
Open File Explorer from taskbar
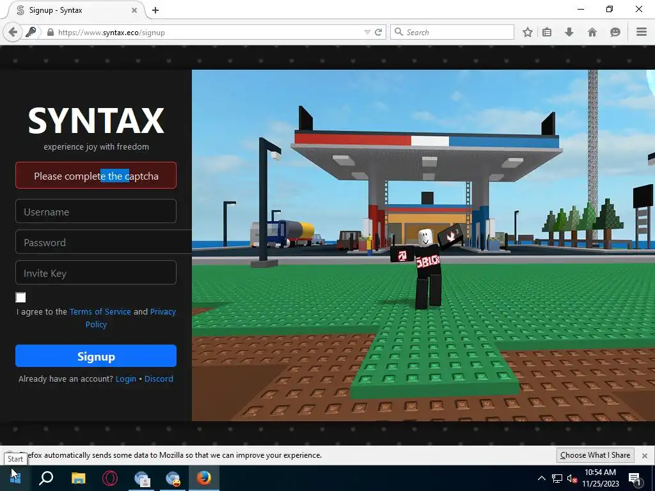point(78,478)
